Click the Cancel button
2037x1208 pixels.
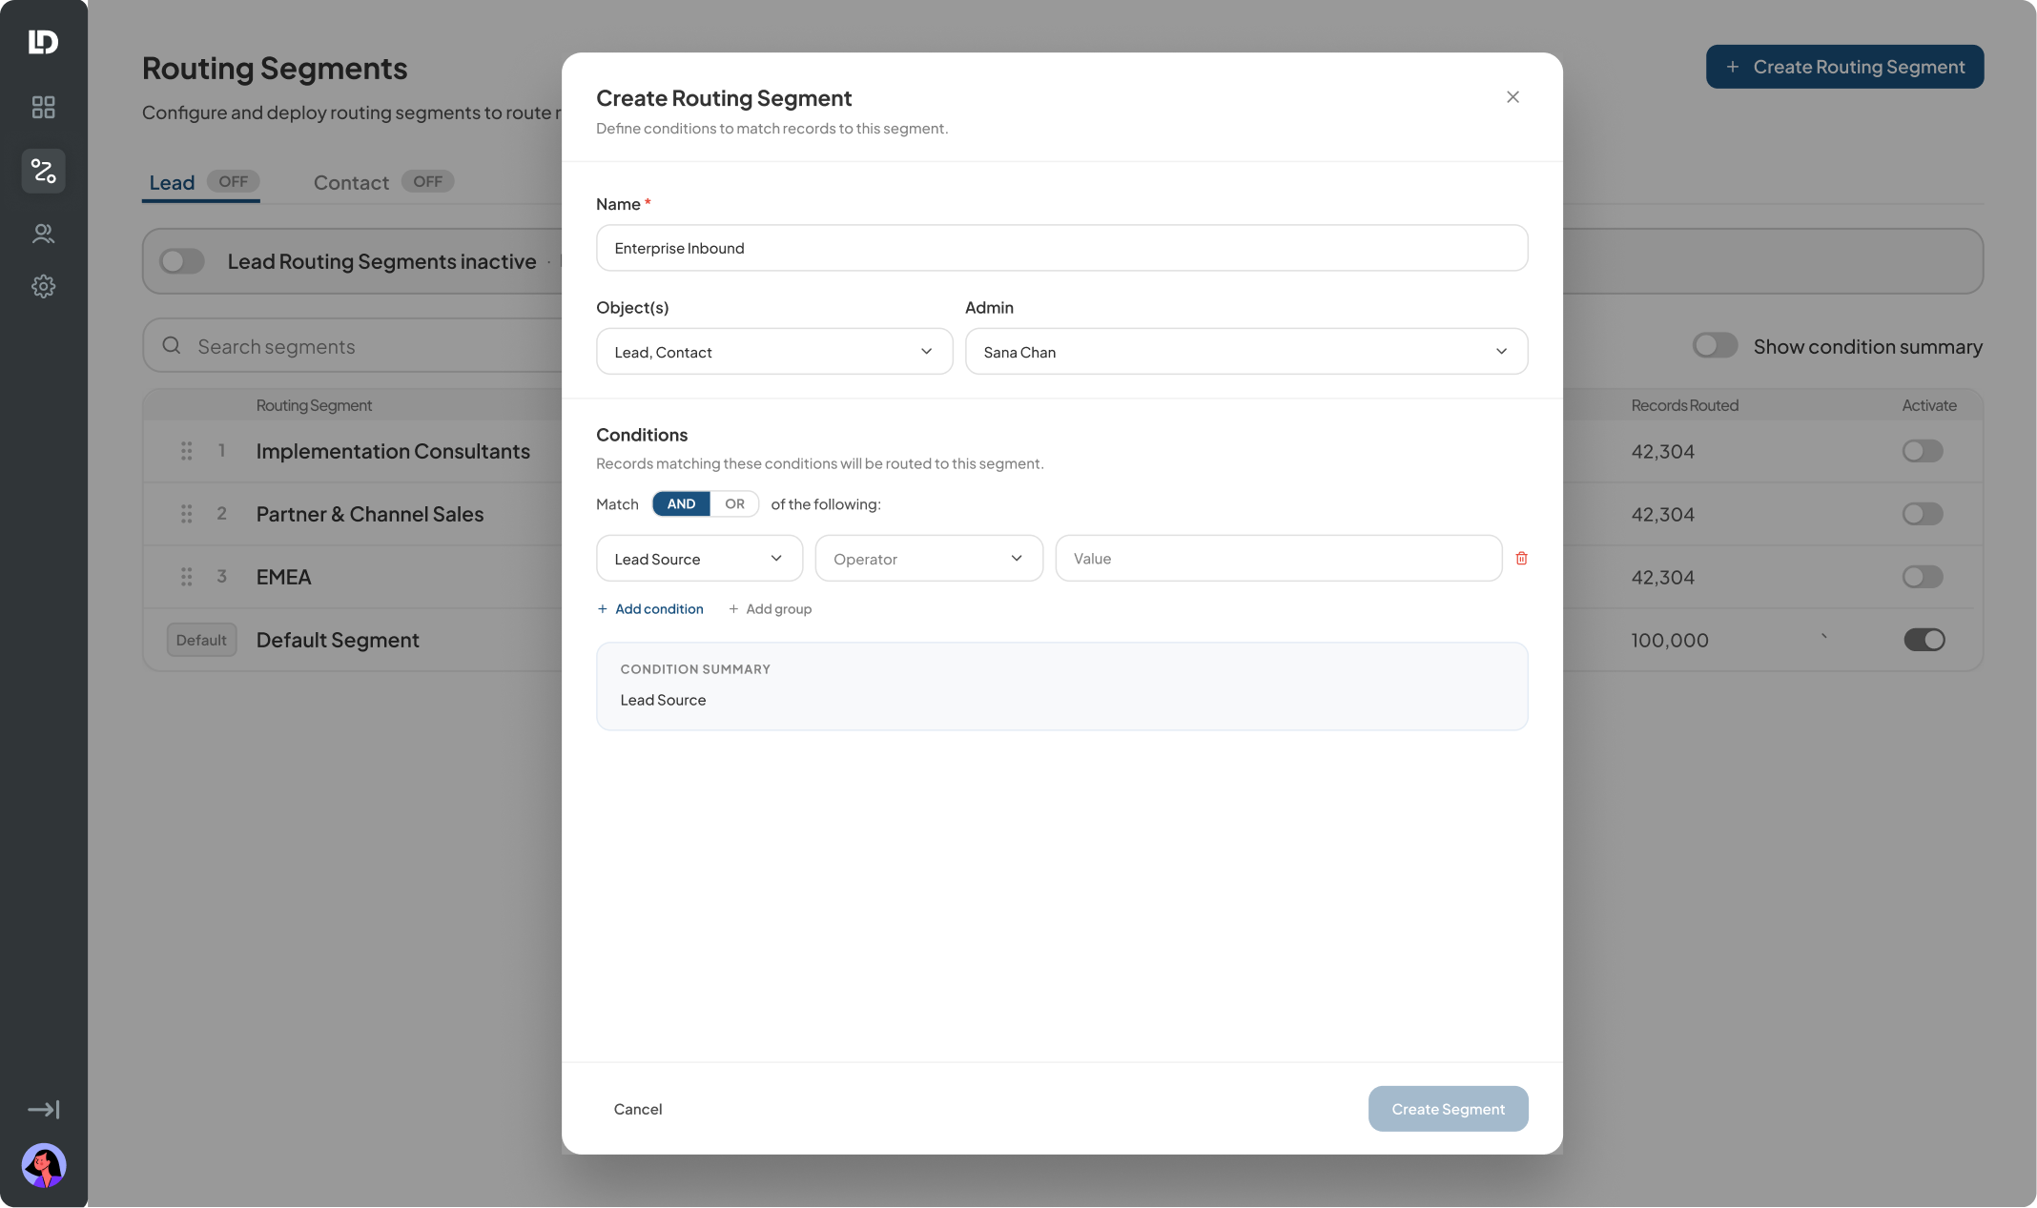click(638, 1109)
